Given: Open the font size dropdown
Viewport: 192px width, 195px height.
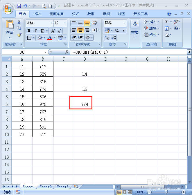Looking at the screenshot, I should click(65, 23).
